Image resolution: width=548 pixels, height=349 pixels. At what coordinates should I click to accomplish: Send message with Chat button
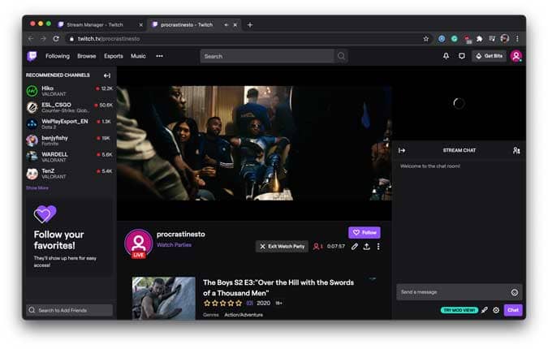tap(513, 310)
